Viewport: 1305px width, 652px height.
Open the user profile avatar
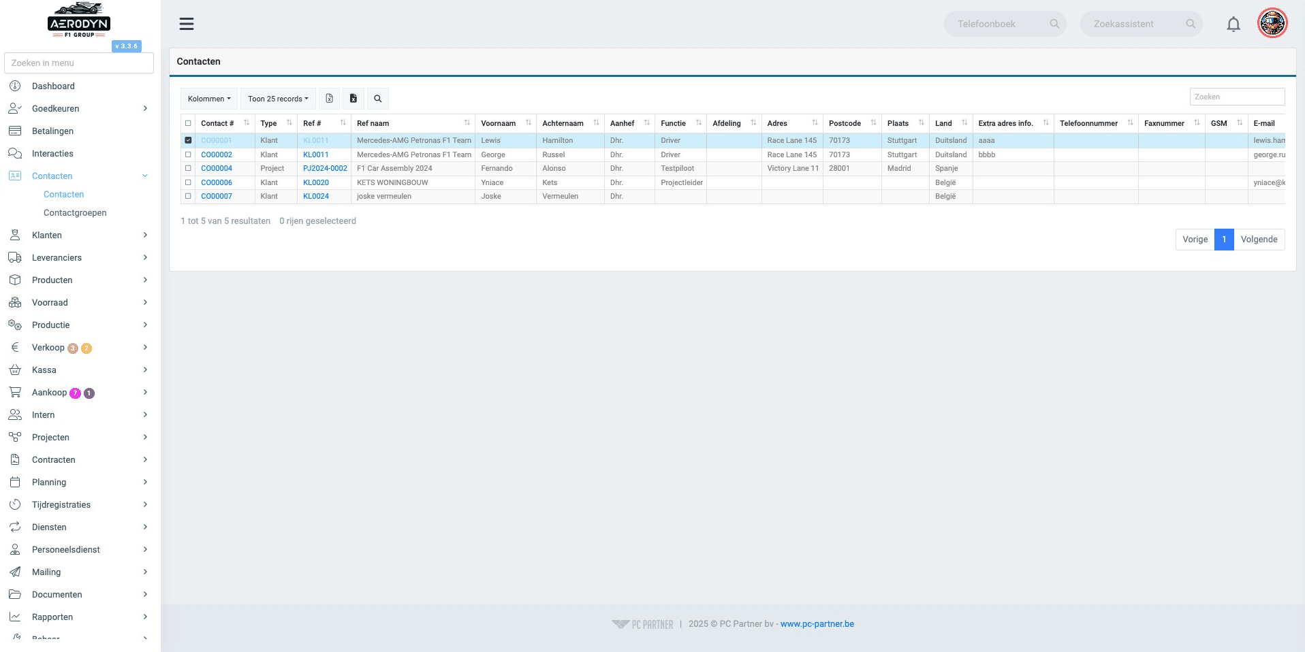(x=1272, y=23)
